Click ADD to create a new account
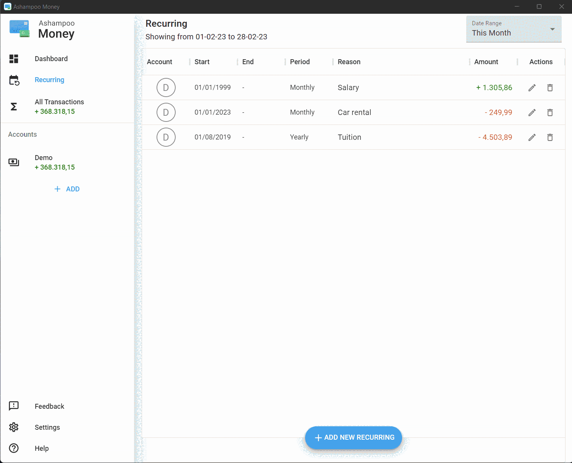Image resolution: width=572 pixels, height=463 pixels. [x=67, y=189]
